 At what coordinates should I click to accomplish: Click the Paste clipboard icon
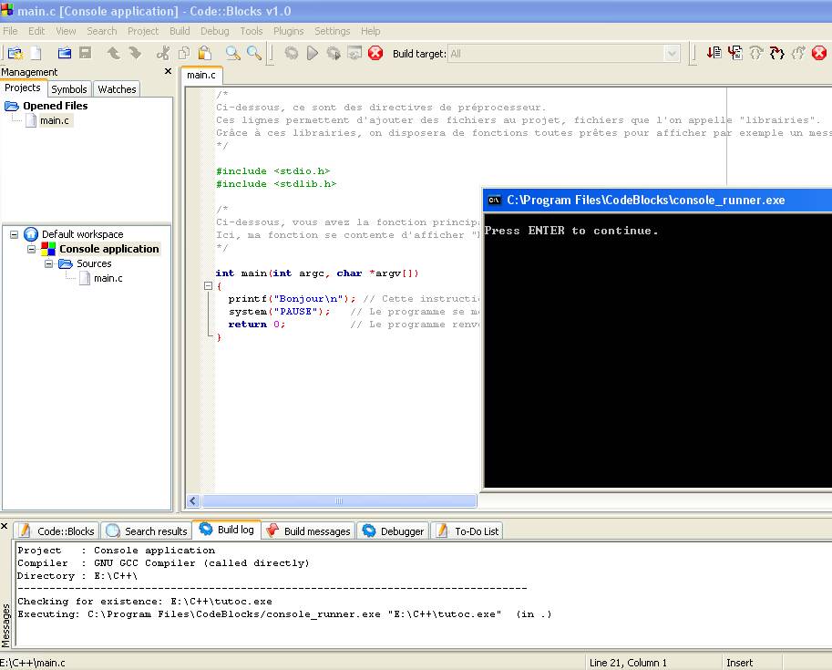(204, 54)
